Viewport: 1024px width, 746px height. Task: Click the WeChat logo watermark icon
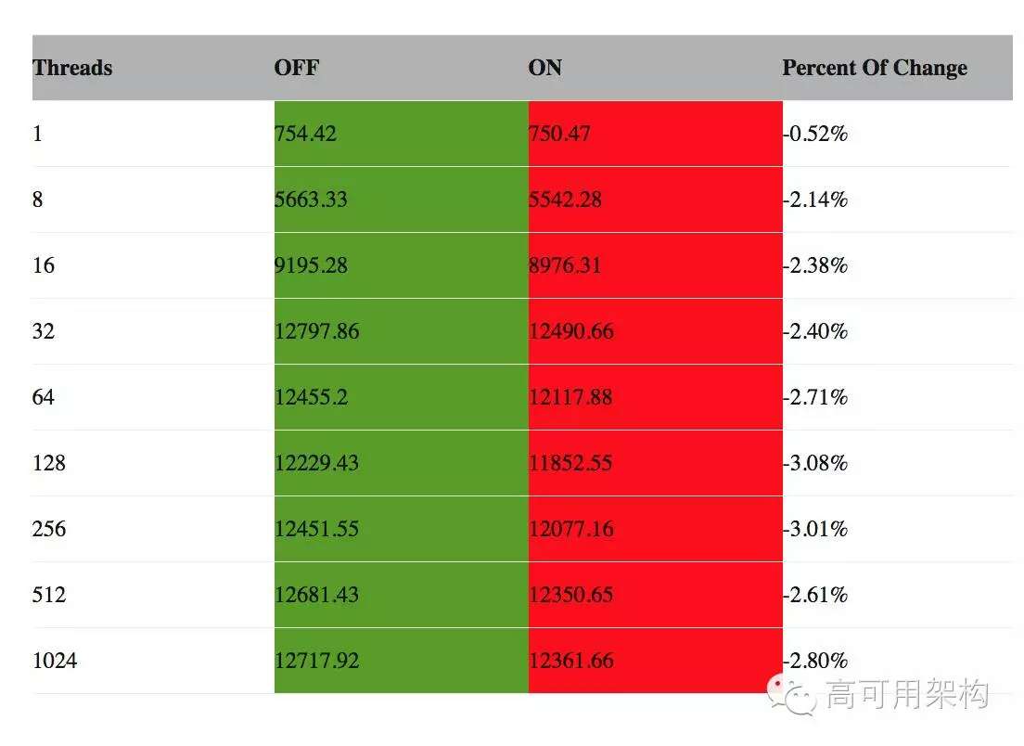click(791, 695)
